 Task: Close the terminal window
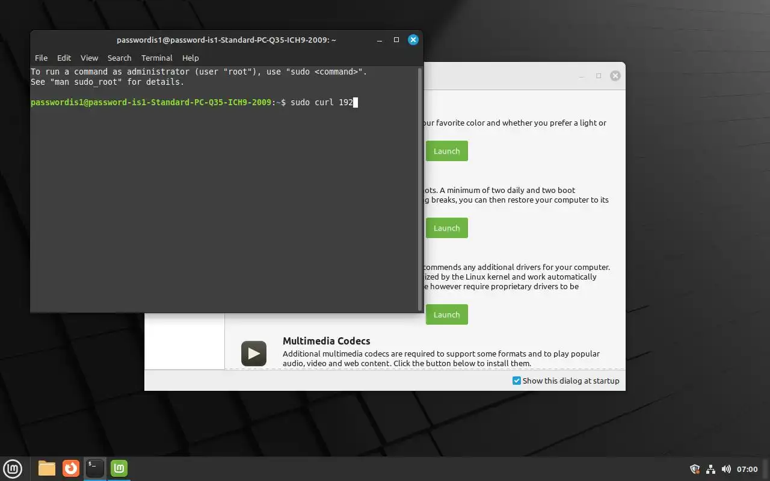point(413,40)
